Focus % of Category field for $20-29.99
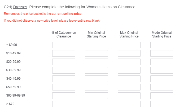Screen dimensions: 184x110 click(64, 62)
